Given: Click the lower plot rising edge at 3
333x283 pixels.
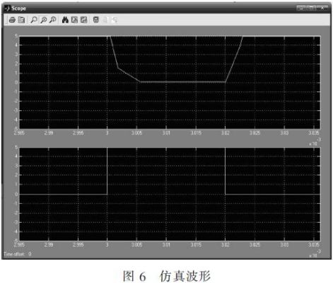Looking at the screenshot, I should point(107,171).
